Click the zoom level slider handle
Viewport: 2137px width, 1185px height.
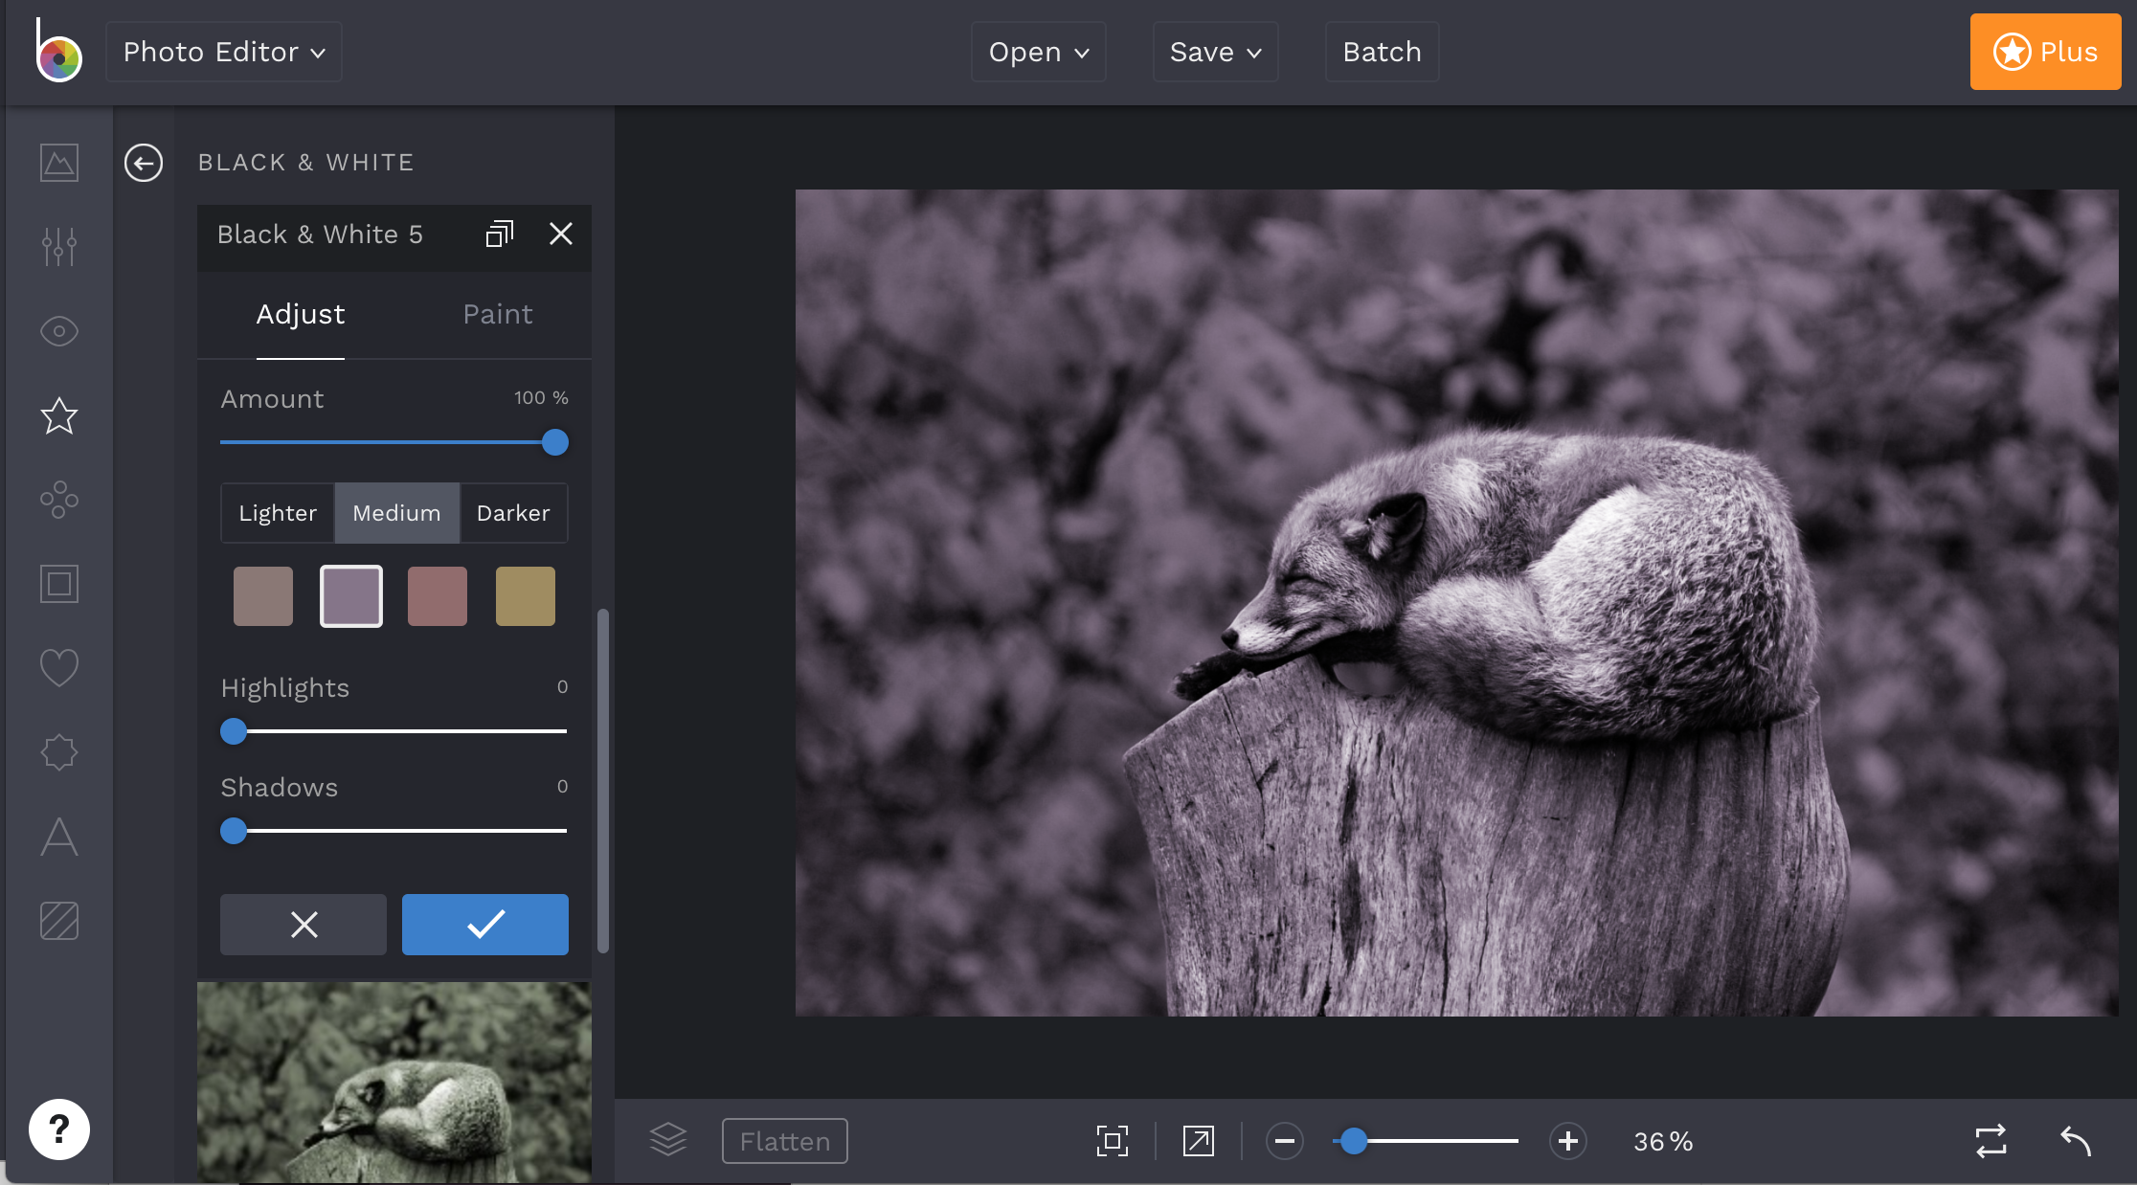click(x=1354, y=1141)
